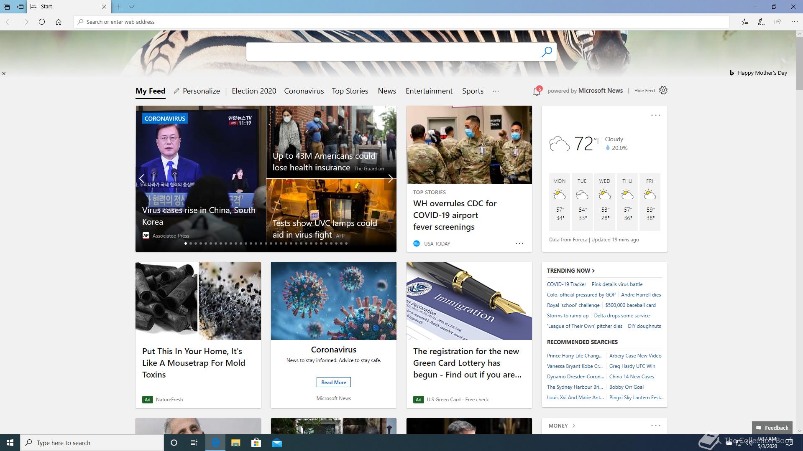Click Set these tabs aside icon

[x=20, y=7]
